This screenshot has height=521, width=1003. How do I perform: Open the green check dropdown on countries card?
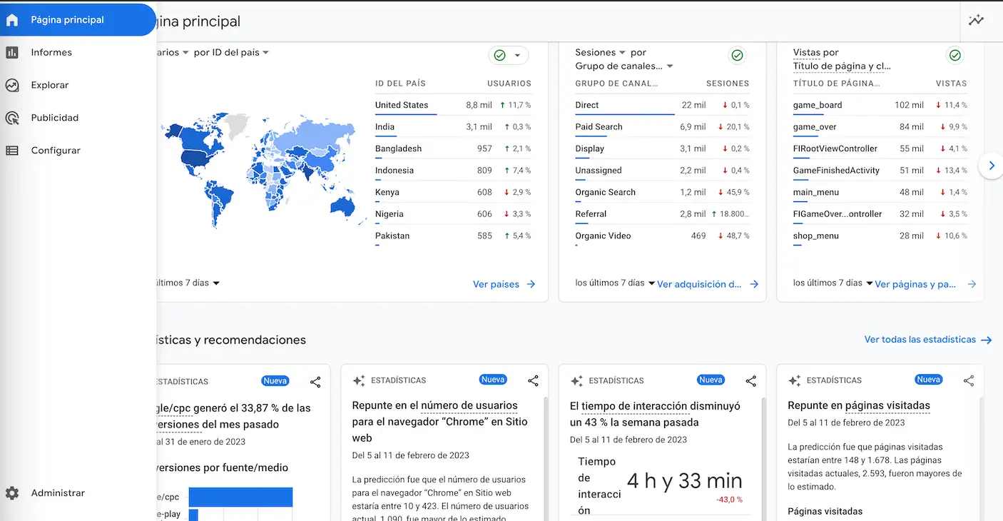point(508,56)
